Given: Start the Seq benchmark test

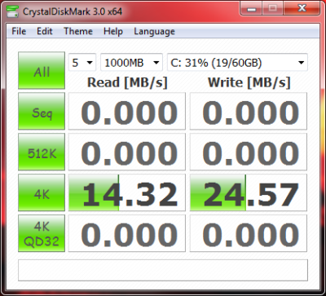Looking at the screenshot, I should [x=42, y=111].
